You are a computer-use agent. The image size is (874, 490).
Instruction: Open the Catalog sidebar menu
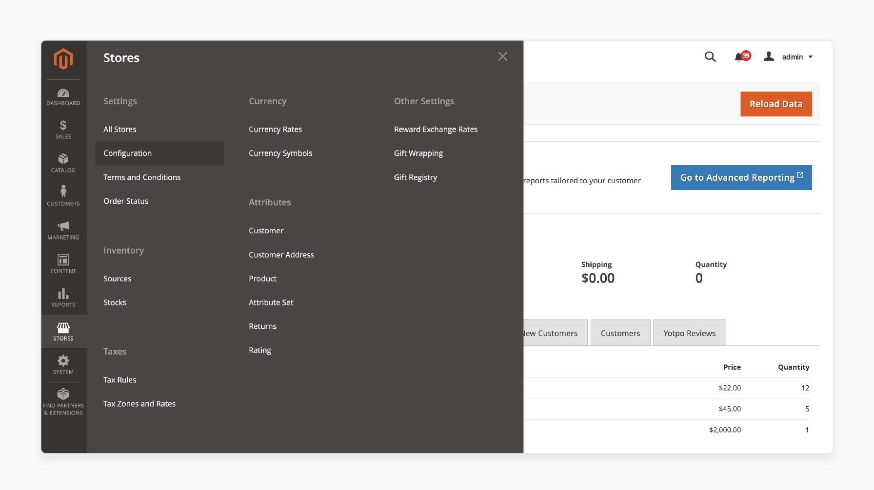coord(63,163)
